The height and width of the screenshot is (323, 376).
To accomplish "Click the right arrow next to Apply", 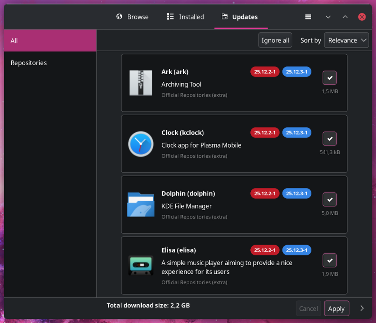I will click(362, 308).
